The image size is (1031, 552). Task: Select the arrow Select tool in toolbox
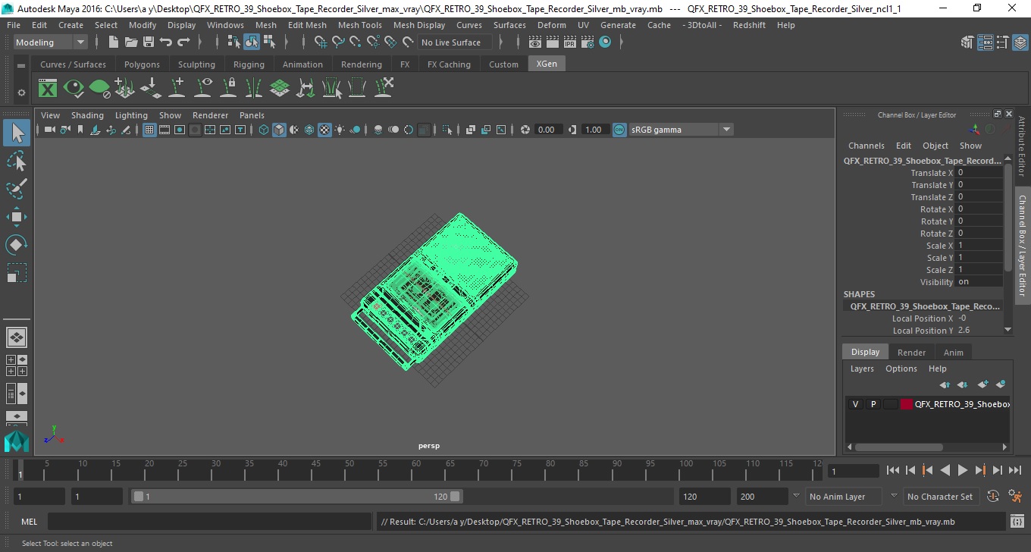pos(17,133)
